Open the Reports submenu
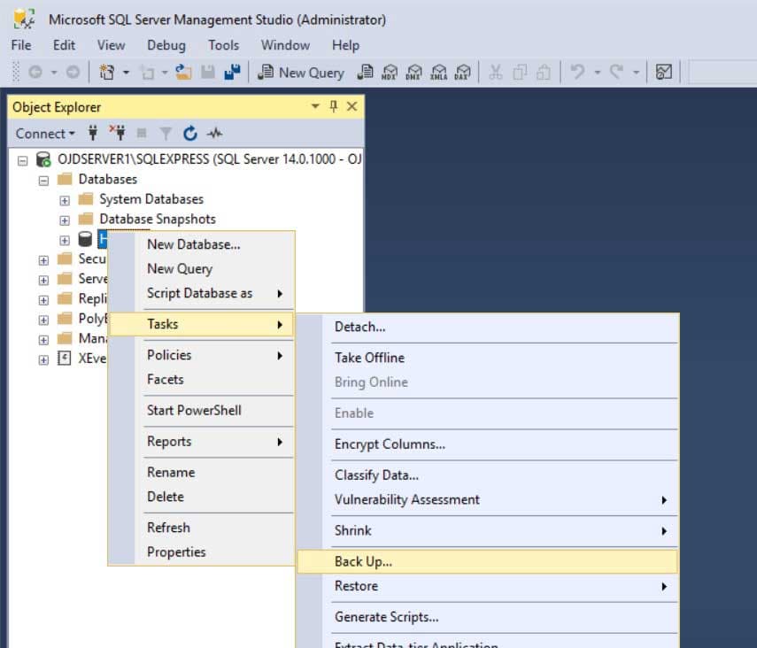This screenshot has height=648, width=757. point(202,442)
